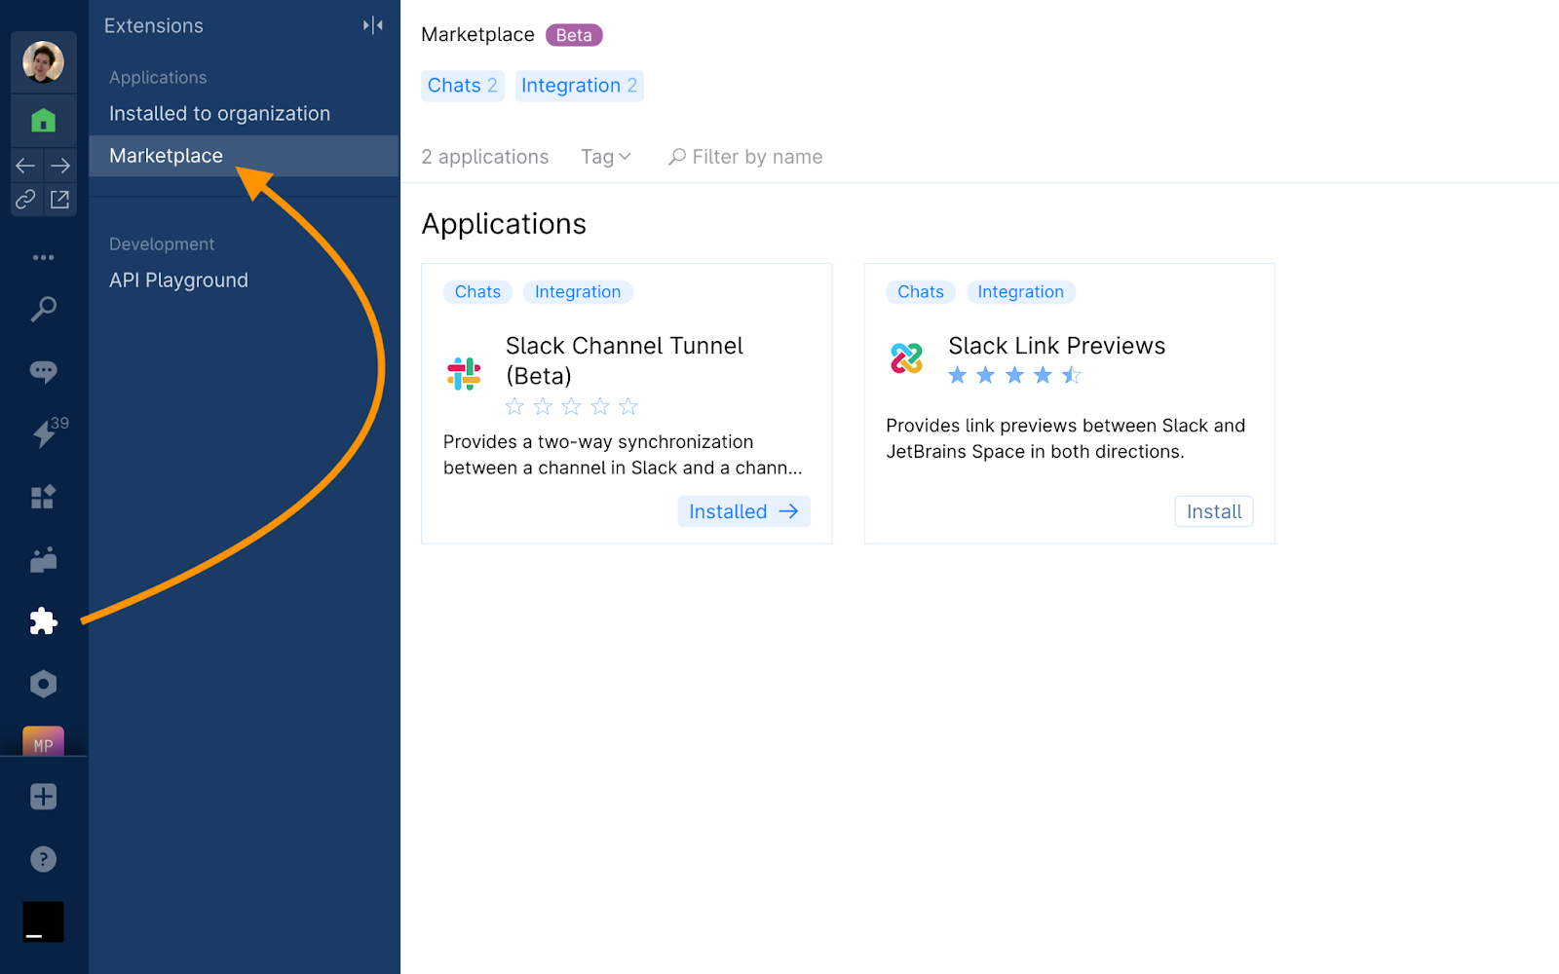This screenshot has width=1559, height=974.
Task: Click the plus add icon in sidebar
Action: (43, 797)
